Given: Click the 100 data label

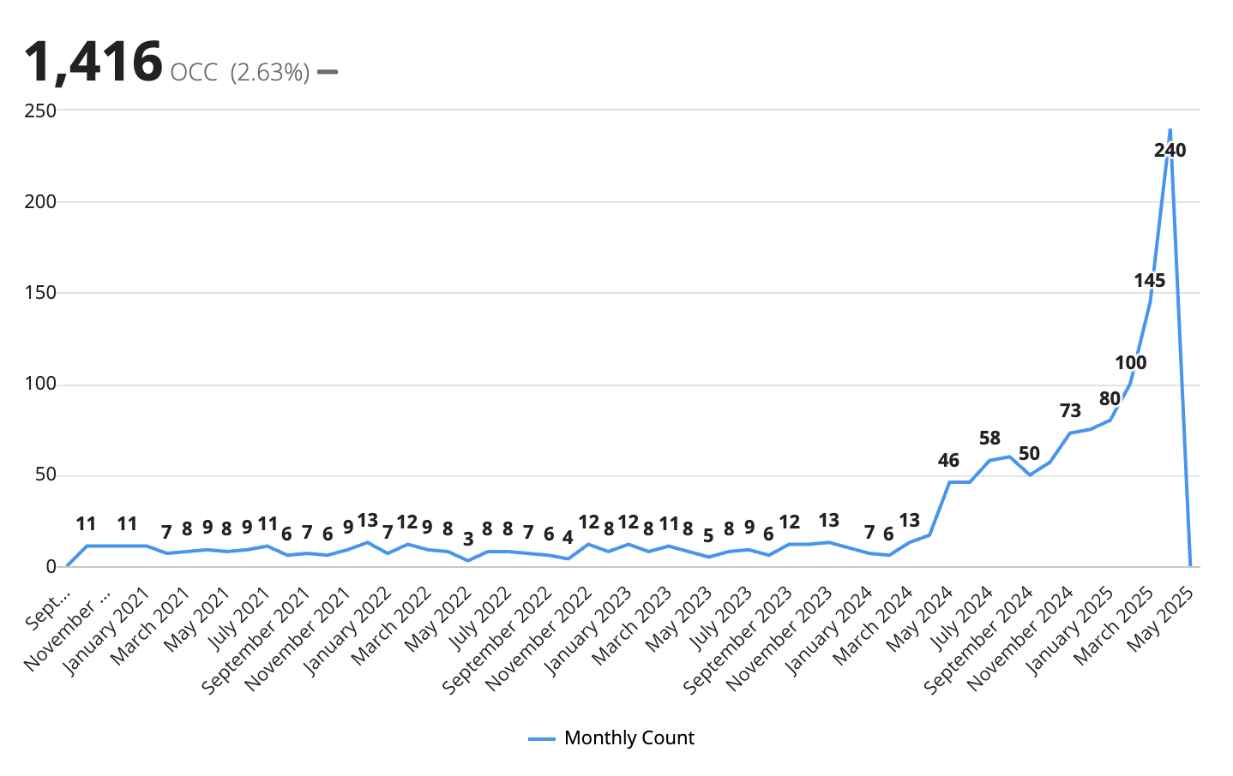Looking at the screenshot, I should (1131, 363).
